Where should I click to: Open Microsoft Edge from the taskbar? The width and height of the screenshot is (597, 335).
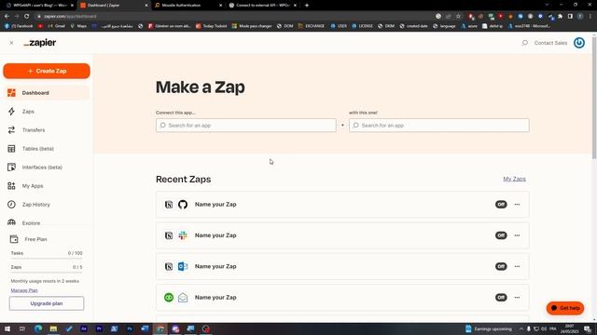(x=37, y=328)
